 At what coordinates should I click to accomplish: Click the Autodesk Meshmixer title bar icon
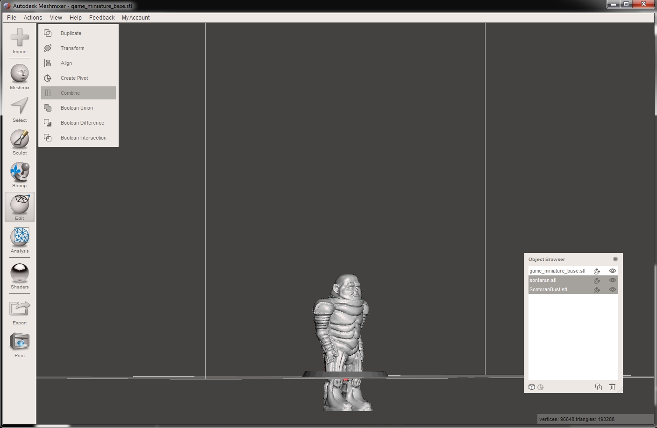click(7, 6)
